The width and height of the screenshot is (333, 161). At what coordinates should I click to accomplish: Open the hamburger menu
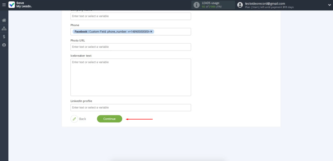tap(4, 5)
